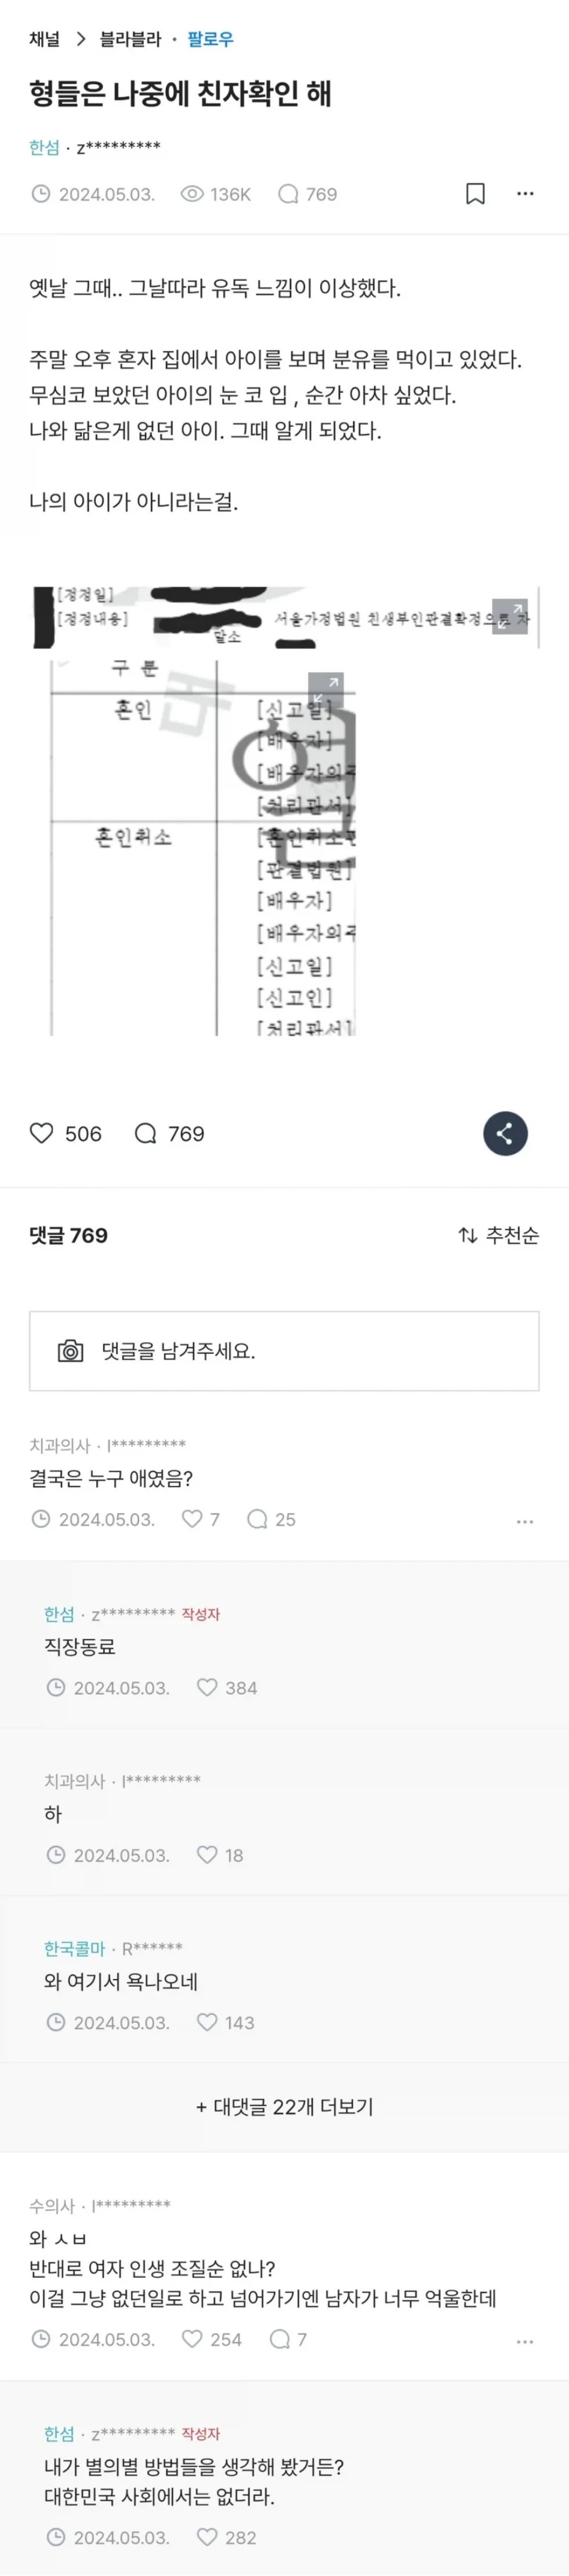Viewport: 569px width, 2576px height.
Task: Open options for comment 결국은 누구 애였음?
Action: [525, 1521]
